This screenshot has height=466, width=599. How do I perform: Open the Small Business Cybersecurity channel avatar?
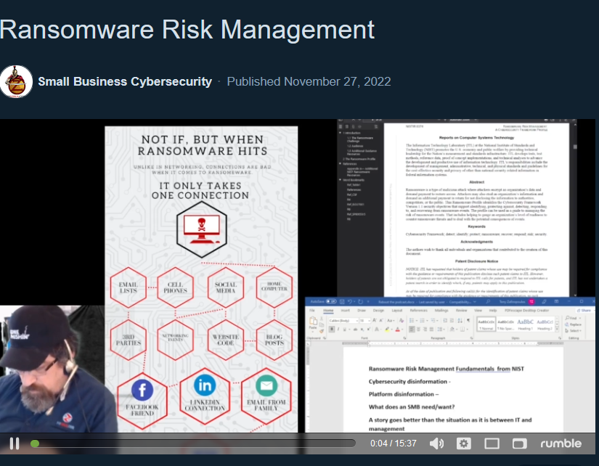pos(16,81)
